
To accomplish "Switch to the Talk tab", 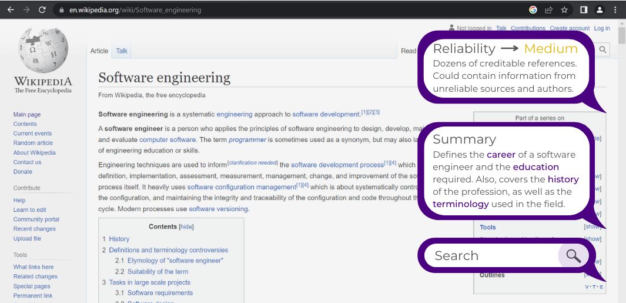I will (121, 51).
